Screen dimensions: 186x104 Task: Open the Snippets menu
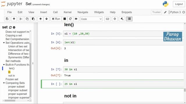coord(127,12)
